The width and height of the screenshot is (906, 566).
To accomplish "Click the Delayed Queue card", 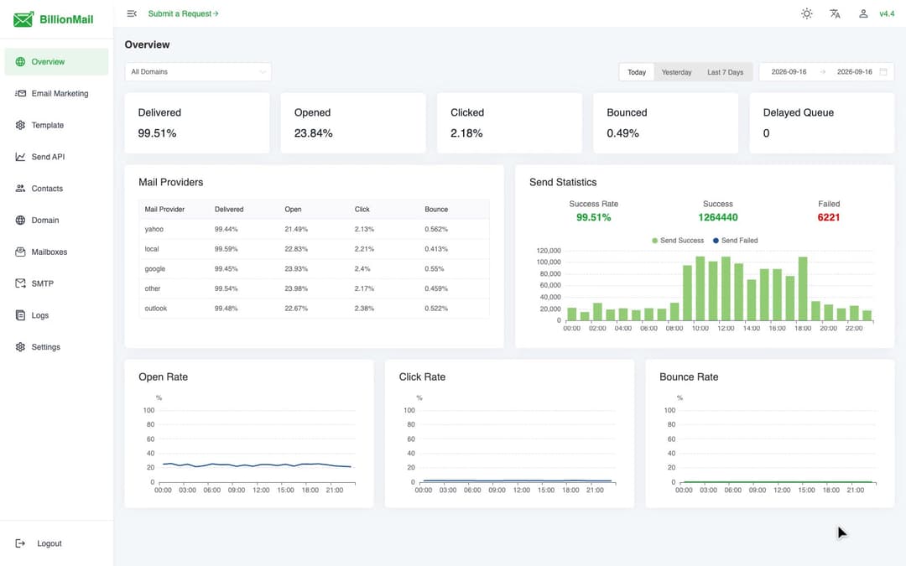I will click(x=821, y=123).
